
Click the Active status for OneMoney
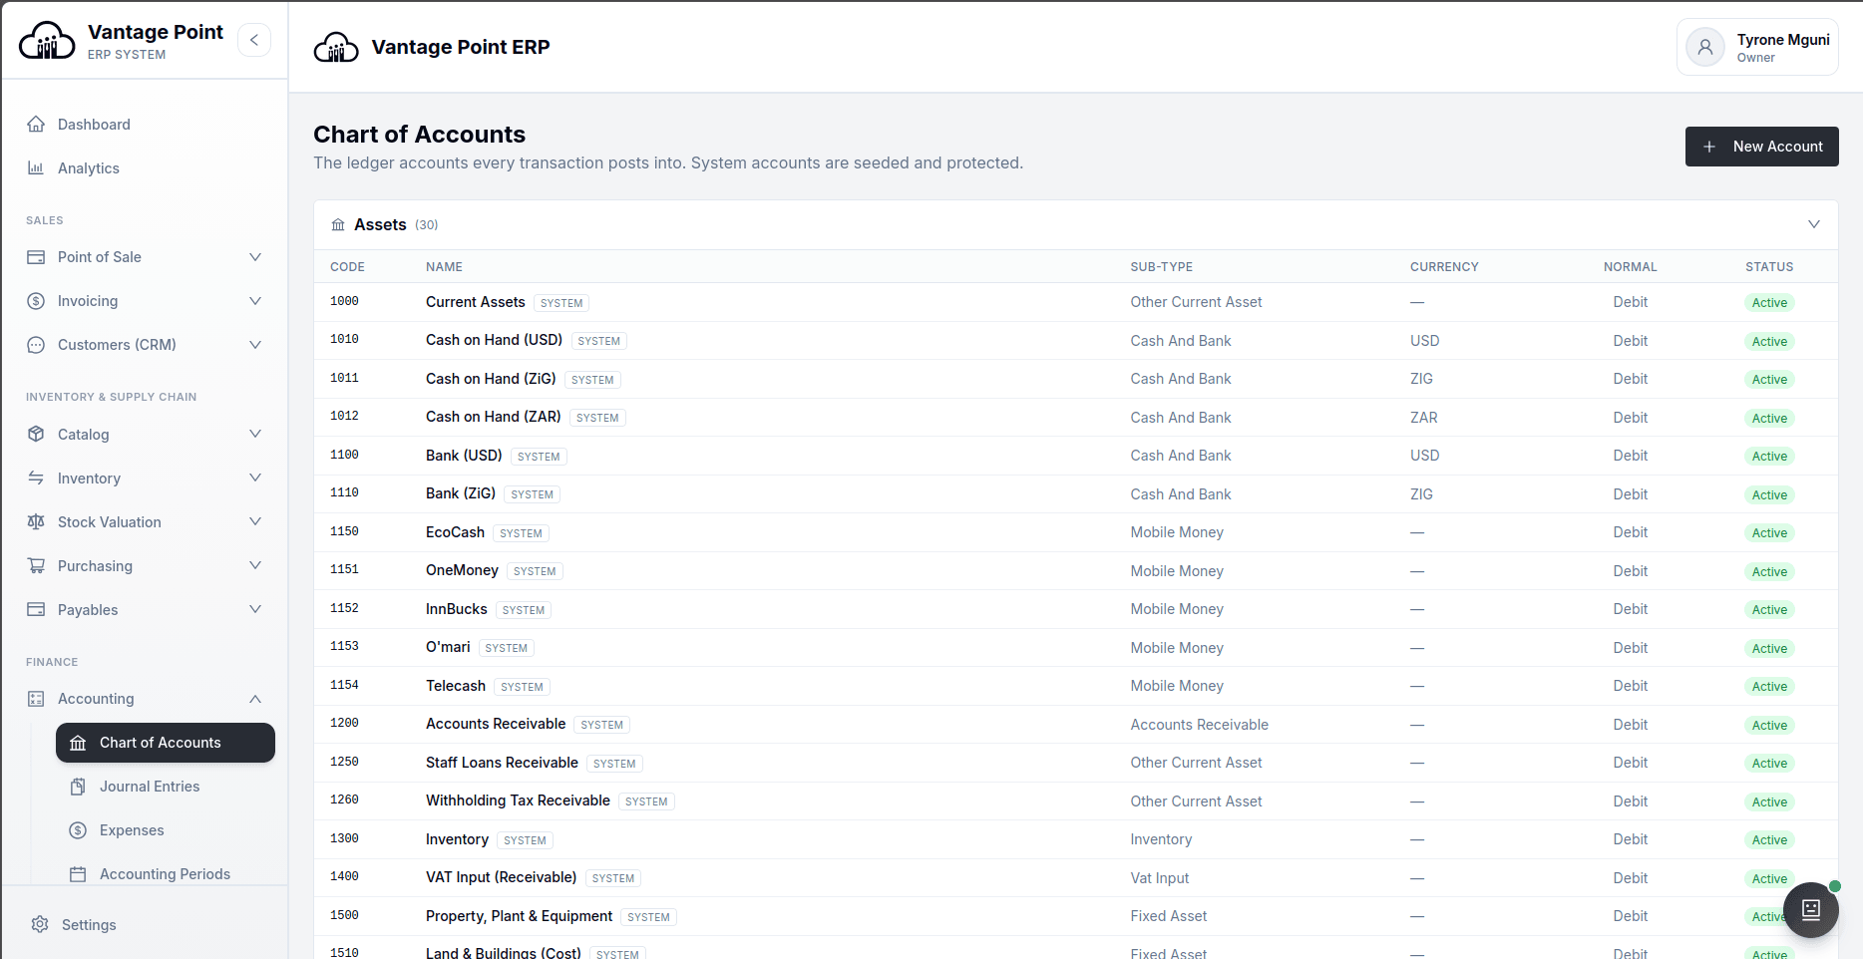click(x=1769, y=571)
